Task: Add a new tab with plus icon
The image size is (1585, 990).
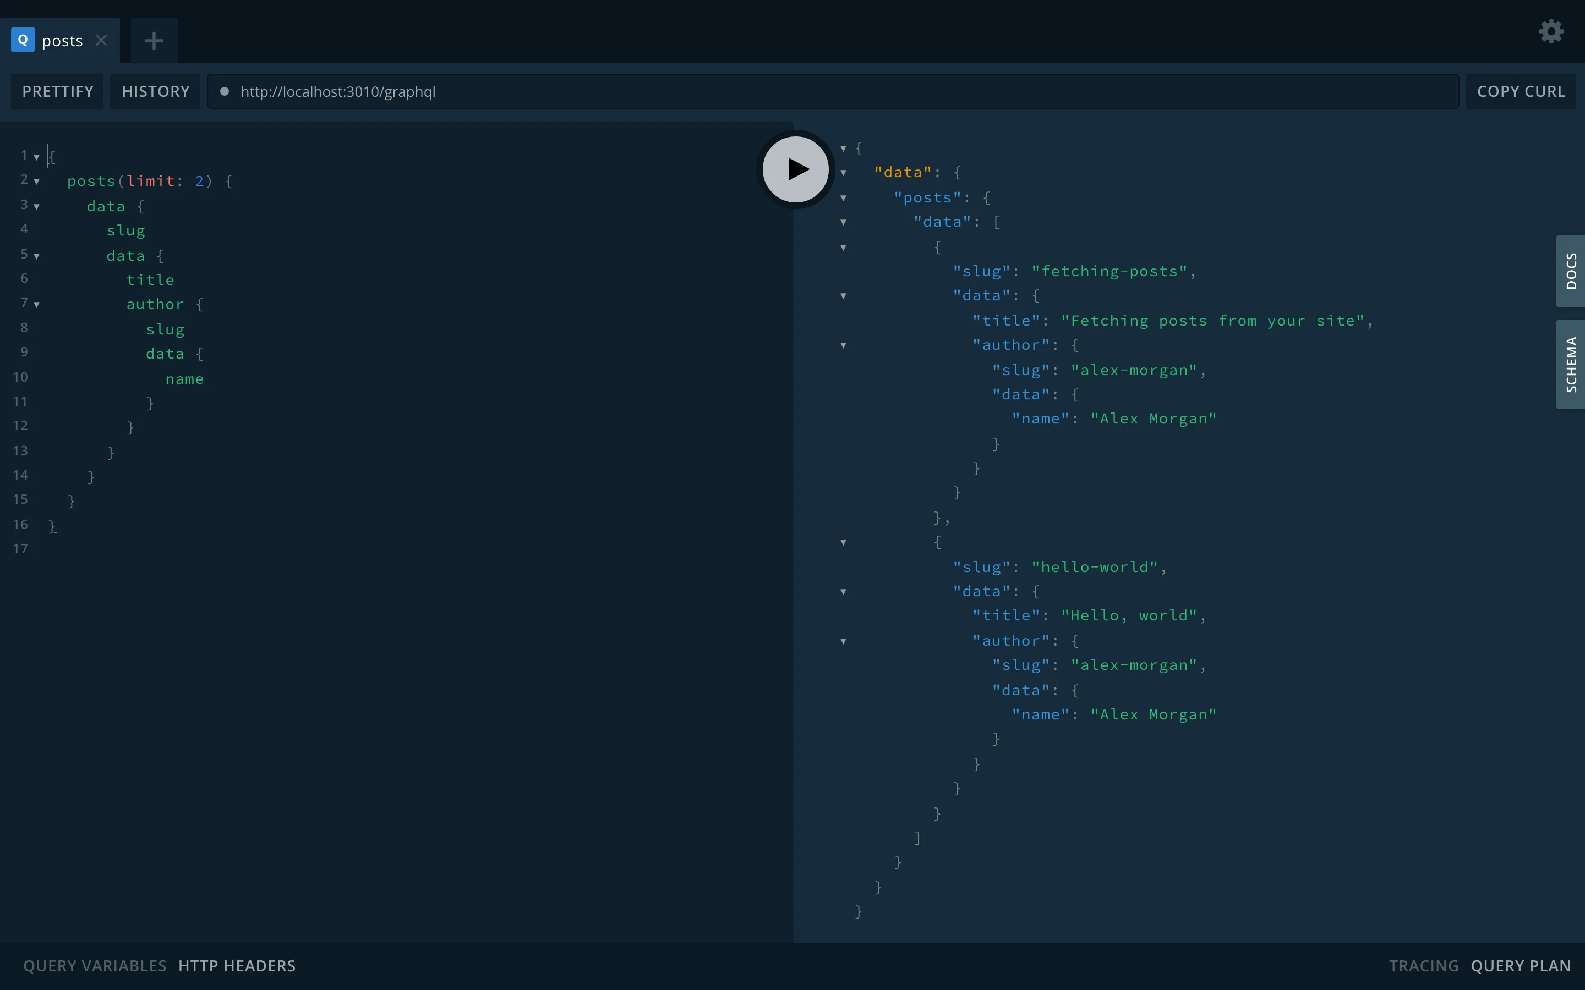Action: pos(154,41)
